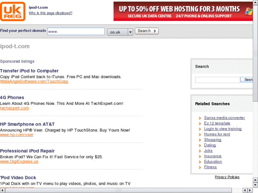Click horizontal scrollbar left arrow at far left
Image resolution: width=258 pixels, height=193 pixels.
[2, 190]
